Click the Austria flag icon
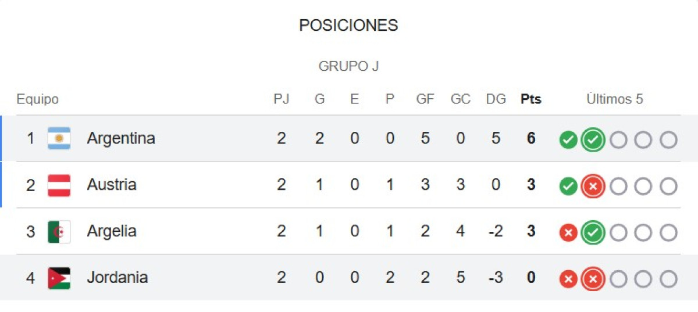The height and width of the screenshot is (312, 698). pyautogui.click(x=59, y=185)
